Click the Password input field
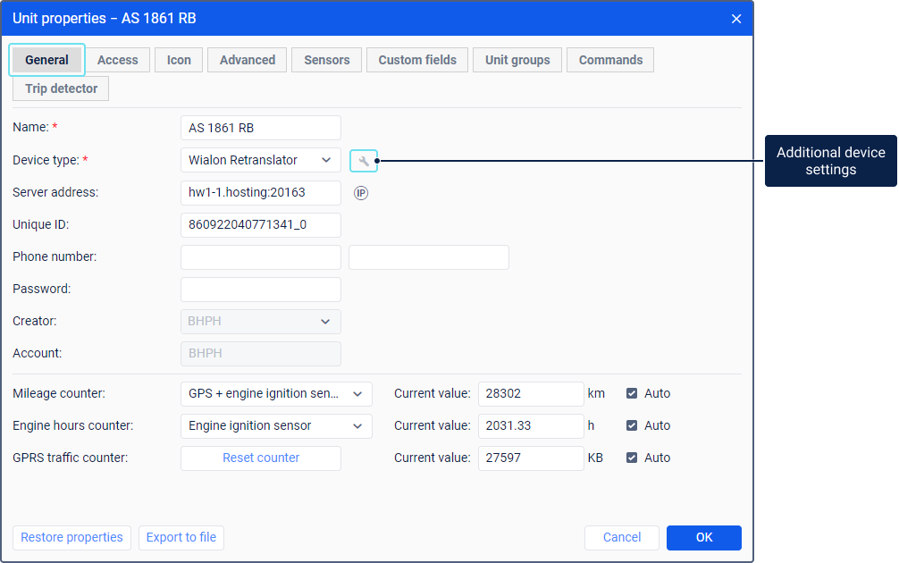Image resolution: width=899 pixels, height=563 pixels. tap(261, 290)
